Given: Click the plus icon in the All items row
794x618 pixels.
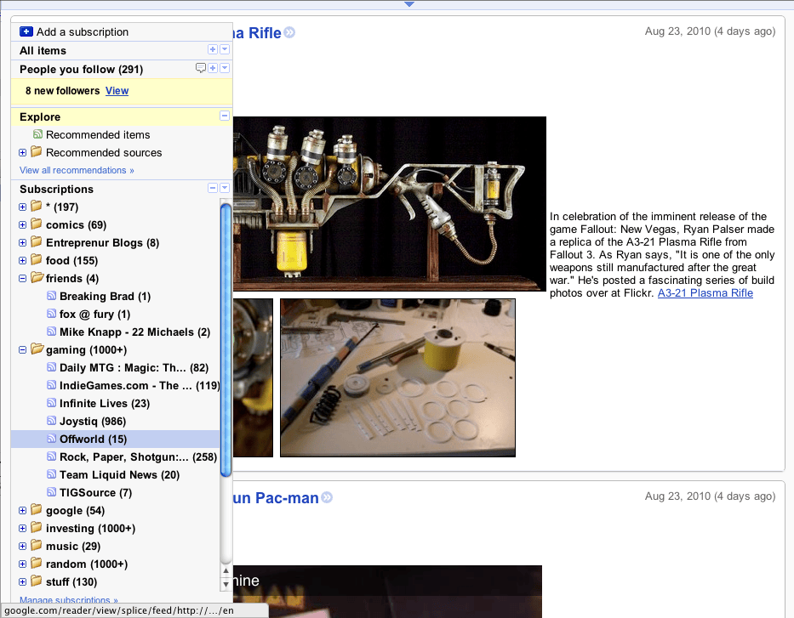Looking at the screenshot, I should click(213, 49).
